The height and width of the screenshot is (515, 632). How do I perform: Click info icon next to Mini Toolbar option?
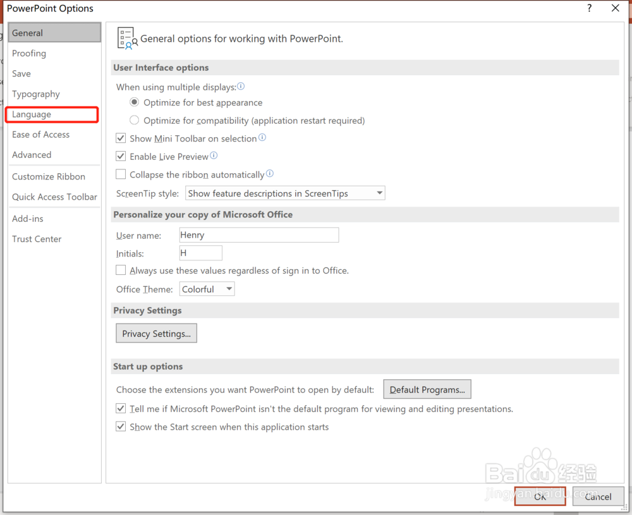pos(262,137)
